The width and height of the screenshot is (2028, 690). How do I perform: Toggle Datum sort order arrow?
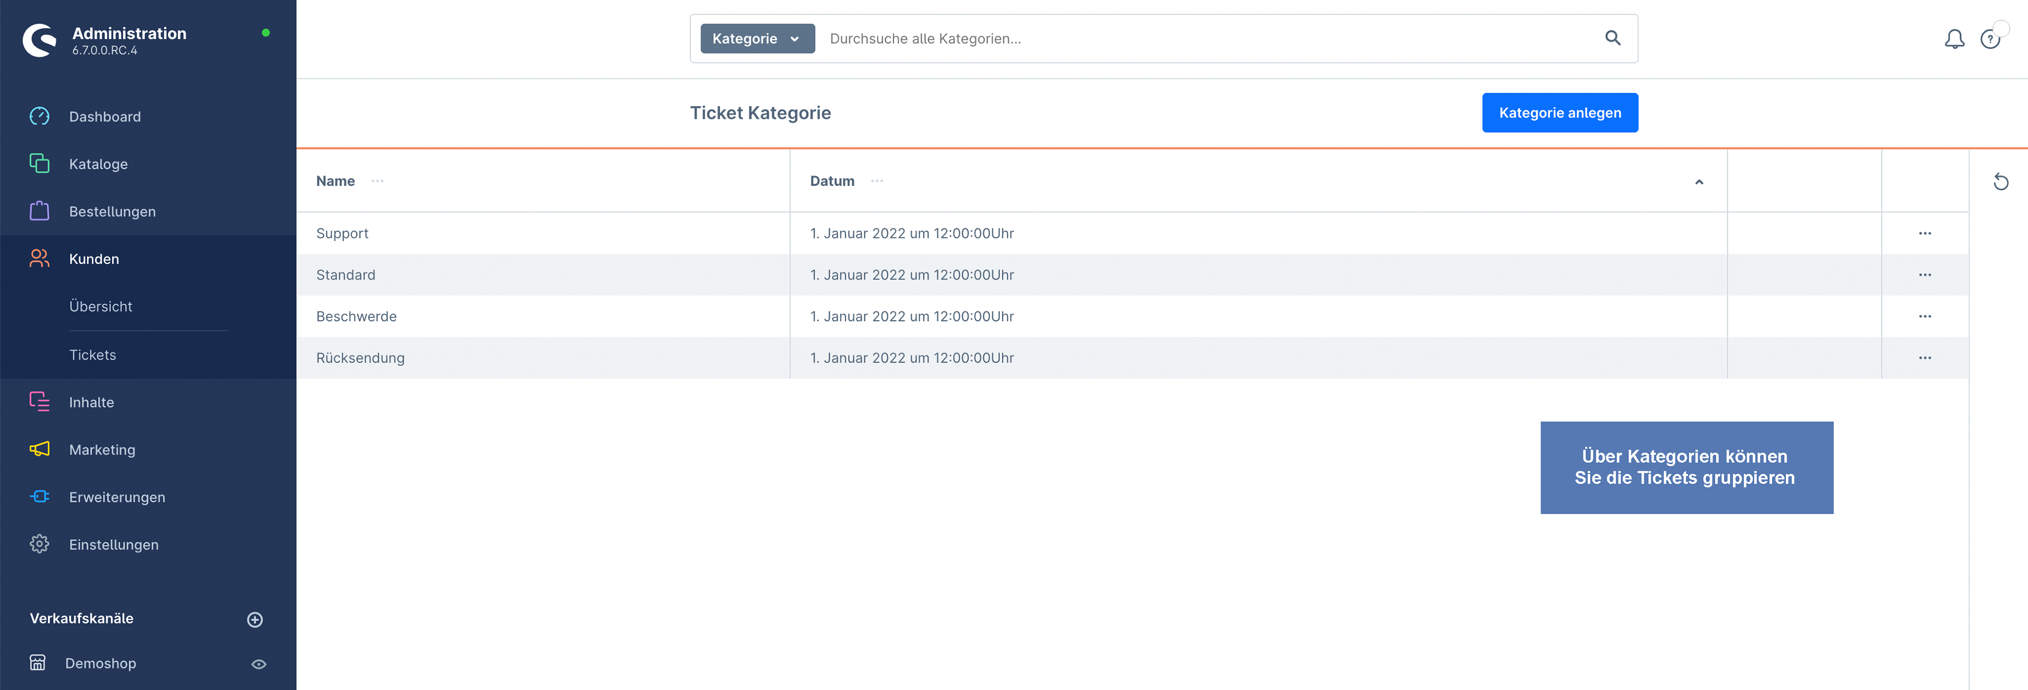(x=1699, y=182)
